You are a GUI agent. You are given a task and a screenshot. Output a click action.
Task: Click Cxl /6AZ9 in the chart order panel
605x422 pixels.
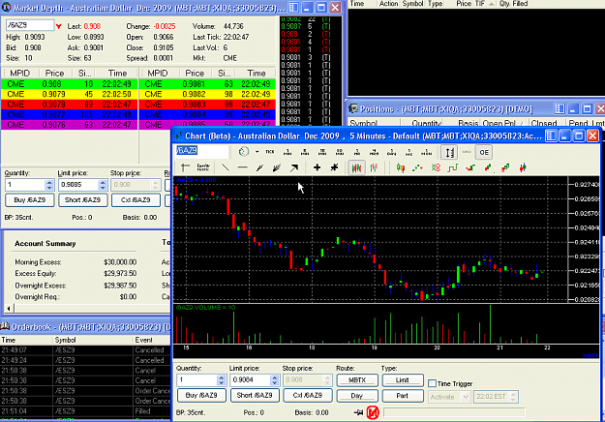pyautogui.click(x=308, y=396)
